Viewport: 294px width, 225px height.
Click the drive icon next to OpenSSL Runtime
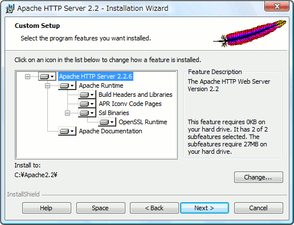coord(107,122)
